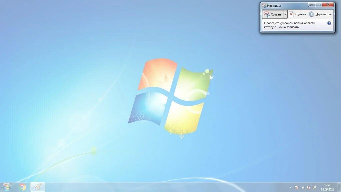The height and width of the screenshot is (192, 341).
Task: Open the network signal tray icon
Action: pos(302,187)
